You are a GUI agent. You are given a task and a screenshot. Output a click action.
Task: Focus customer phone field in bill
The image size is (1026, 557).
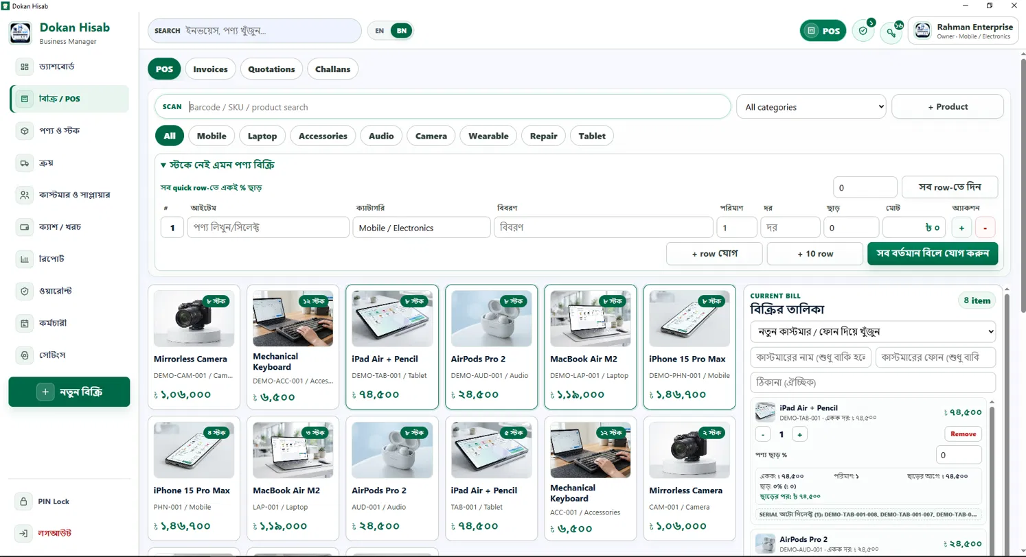point(935,357)
